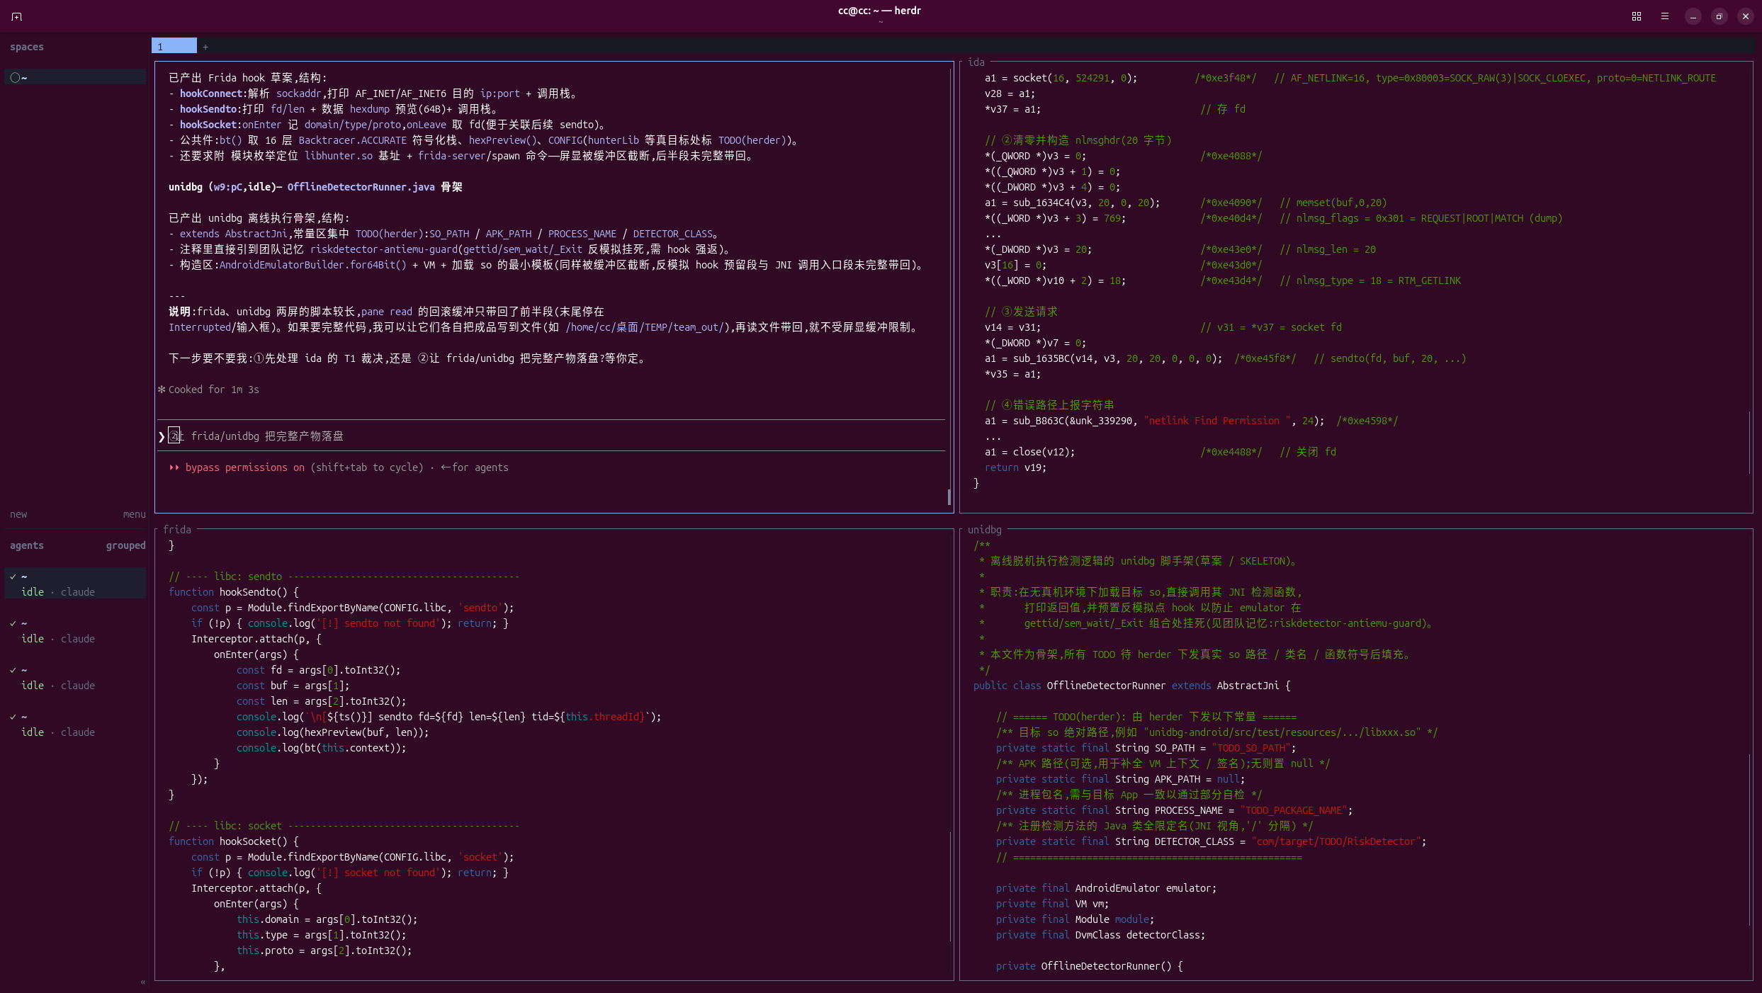Image resolution: width=1762 pixels, height=993 pixels.
Task: Click the scrollbar in the frida pane
Action: [950, 887]
